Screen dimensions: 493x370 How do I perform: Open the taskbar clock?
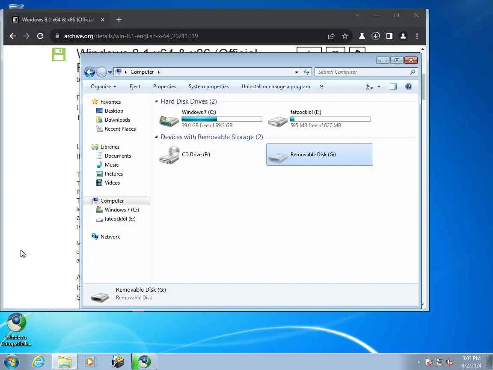point(471,362)
